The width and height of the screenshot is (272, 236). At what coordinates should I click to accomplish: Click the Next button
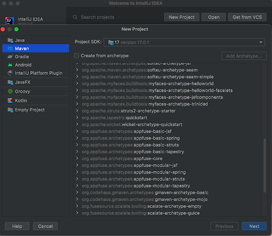254,226
